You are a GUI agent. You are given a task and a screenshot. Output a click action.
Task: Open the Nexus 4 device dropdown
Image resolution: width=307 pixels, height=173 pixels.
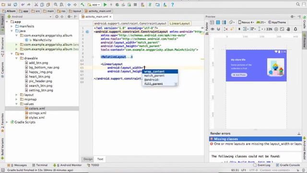click(x=246, y=23)
